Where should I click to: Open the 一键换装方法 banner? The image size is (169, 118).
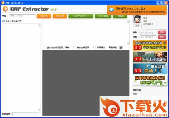click(150, 57)
